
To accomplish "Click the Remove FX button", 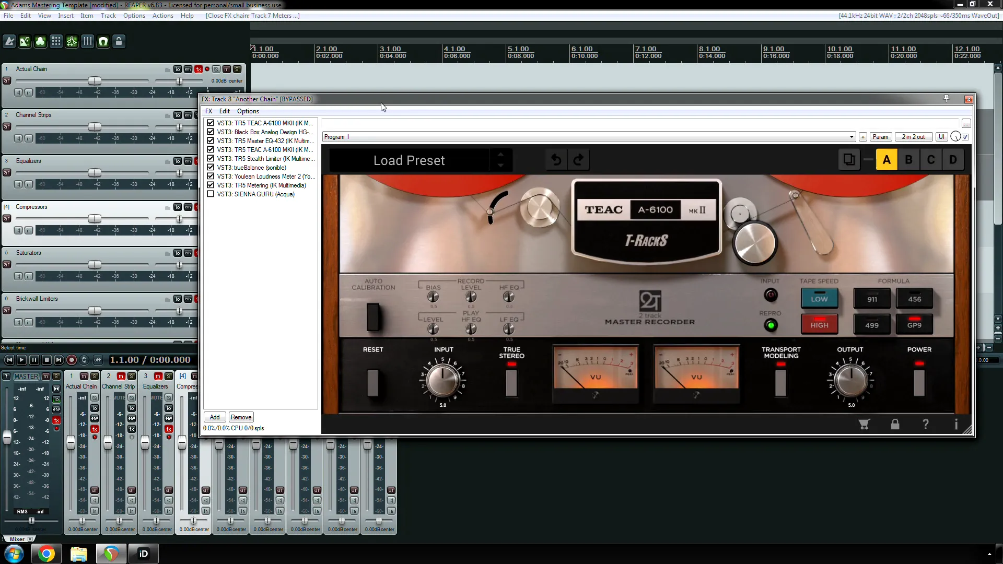I will pyautogui.click(x=241, y=417).
